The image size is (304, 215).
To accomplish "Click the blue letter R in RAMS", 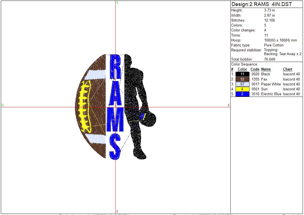I will pyautogui.click(x=115, y=67).
